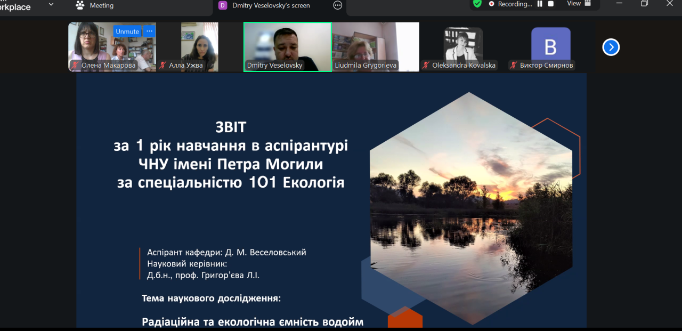Select Oleksandra Kovalska's profile thumbnail
The height and width of the screenshot is (331, 682).
click(464, 47)
